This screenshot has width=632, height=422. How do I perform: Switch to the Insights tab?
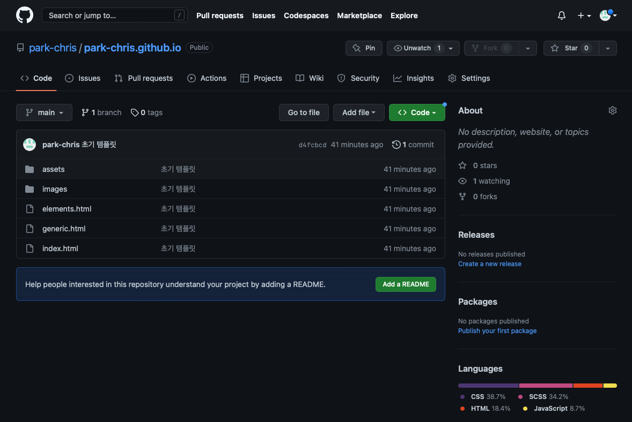coord(414,78)
